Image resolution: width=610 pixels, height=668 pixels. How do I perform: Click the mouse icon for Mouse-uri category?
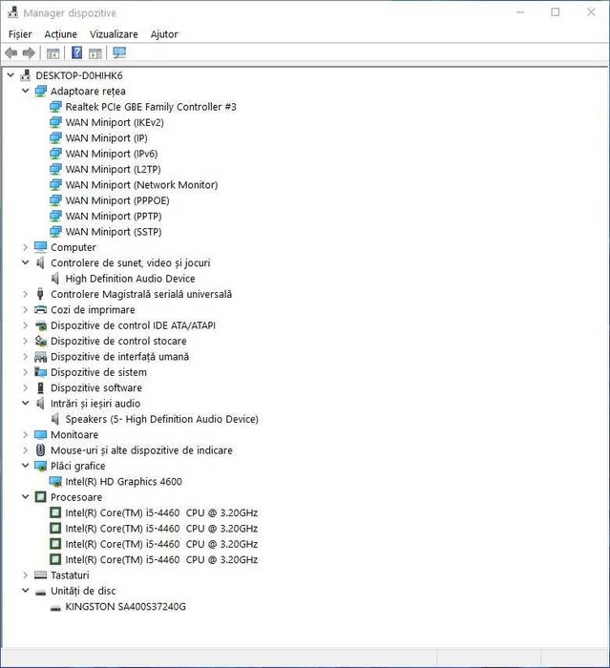[40, 450]
